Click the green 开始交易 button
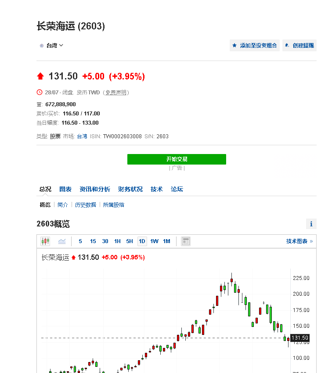 (x=177, y=159)
